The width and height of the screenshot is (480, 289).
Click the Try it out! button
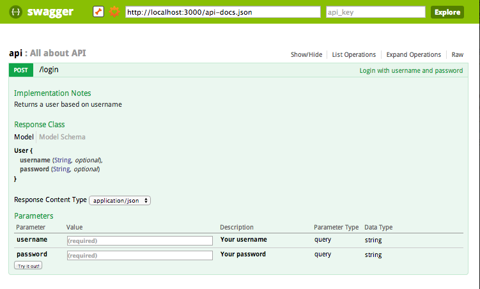pos(28,265)
